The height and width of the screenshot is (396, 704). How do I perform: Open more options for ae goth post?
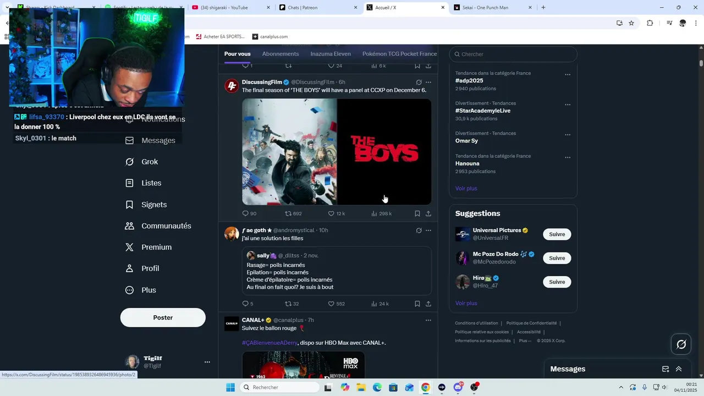428,230
